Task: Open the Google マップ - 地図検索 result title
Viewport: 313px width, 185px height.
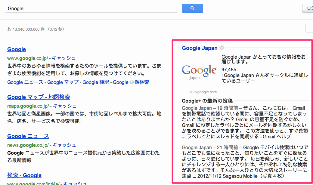Action: tap(39, 97)
